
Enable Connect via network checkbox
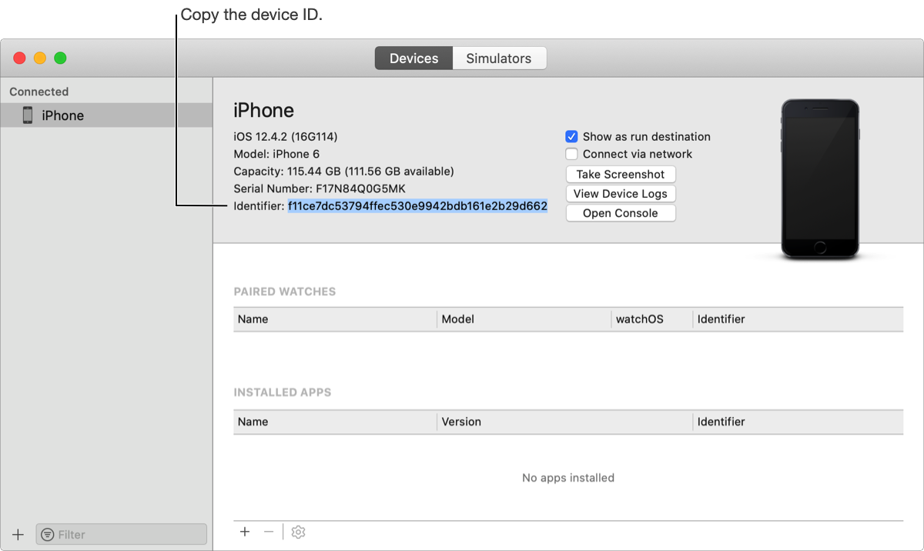(571, 154)
